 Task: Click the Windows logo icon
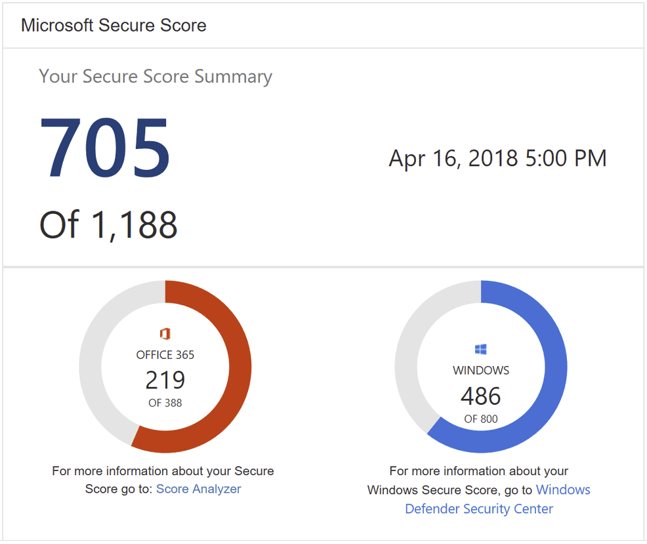(481, 349)
